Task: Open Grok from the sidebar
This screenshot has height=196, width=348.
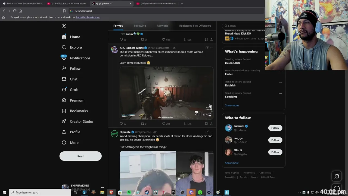Action: pyautogui.click(x=70, y=90)
